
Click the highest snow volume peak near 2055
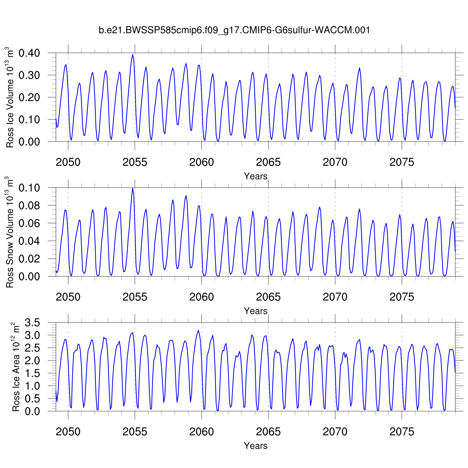pos(133,188)
